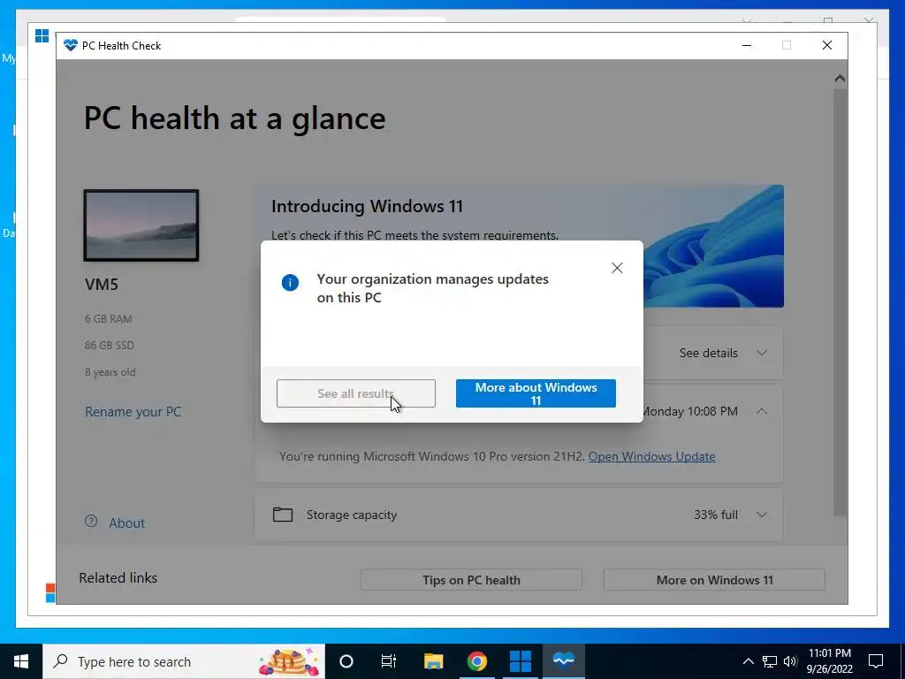Click the 86 GB SSD text
Screen dimensions: 905x679
(109, 346)
